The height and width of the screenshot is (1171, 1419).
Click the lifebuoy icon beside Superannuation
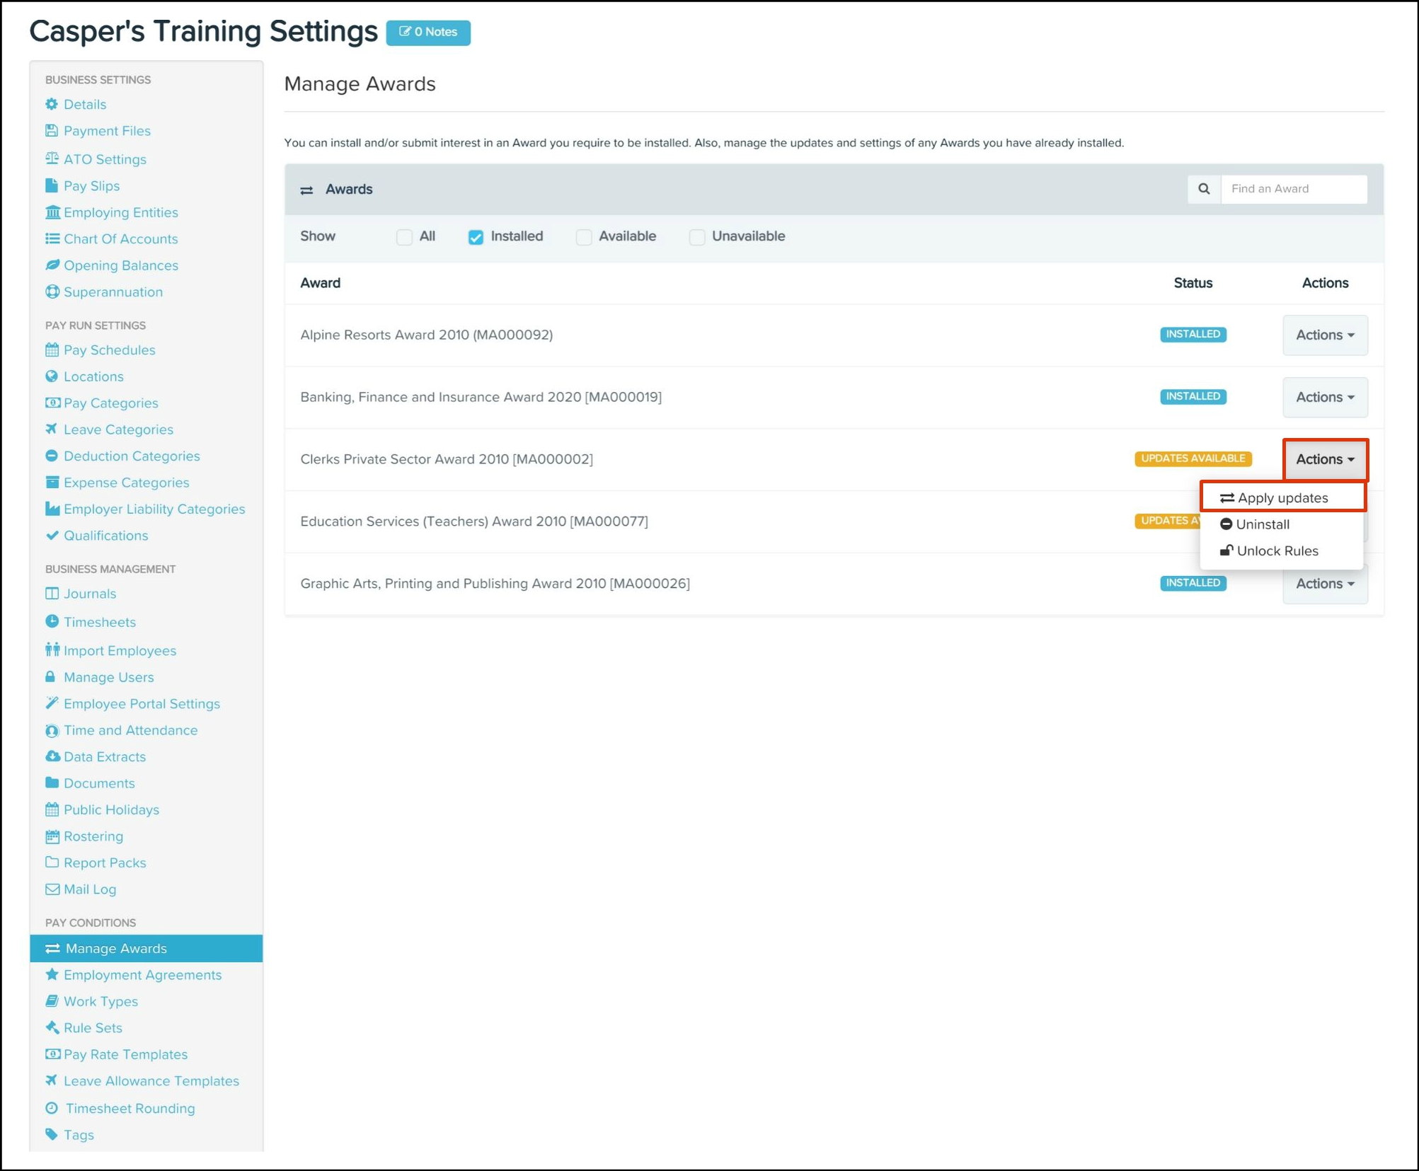[52, 292]
